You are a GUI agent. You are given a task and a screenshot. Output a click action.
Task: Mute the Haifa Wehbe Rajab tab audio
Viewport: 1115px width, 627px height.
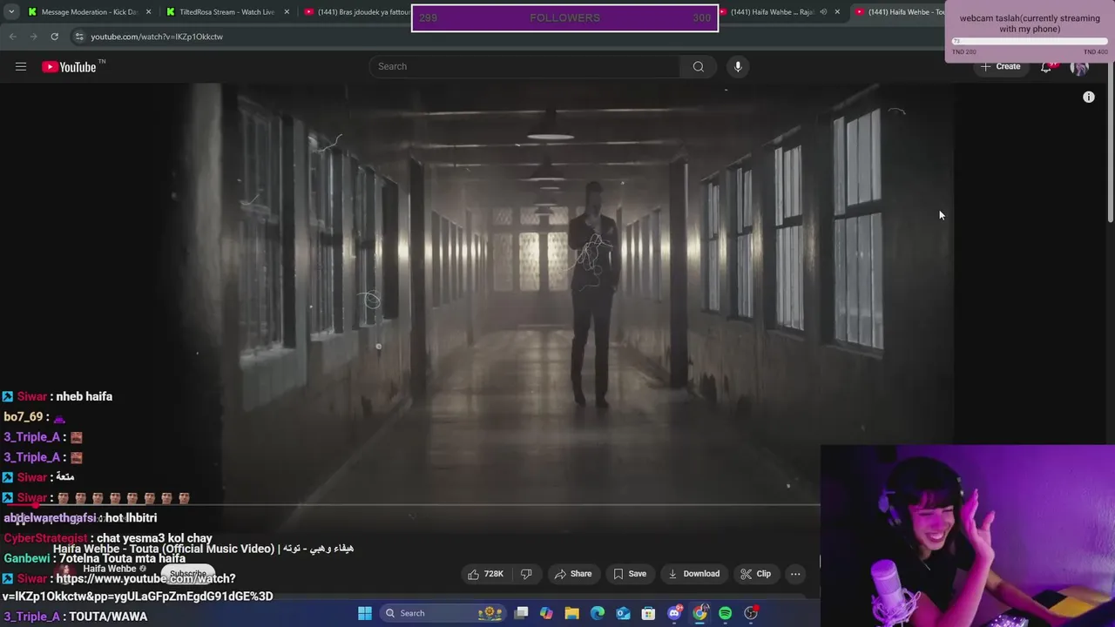823,12
